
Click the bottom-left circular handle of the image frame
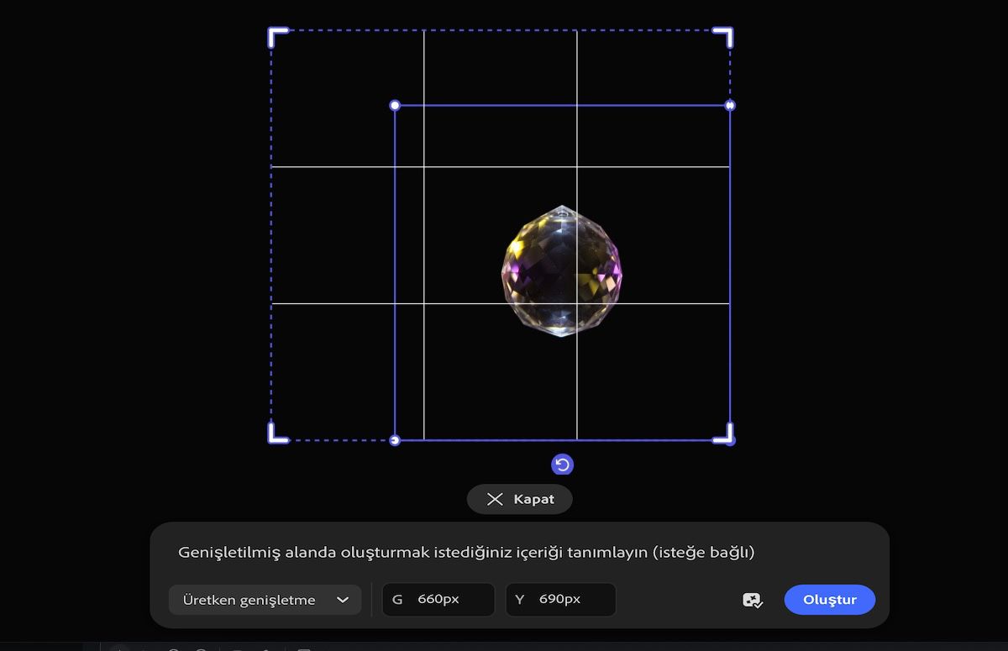[x=395, y=440]
